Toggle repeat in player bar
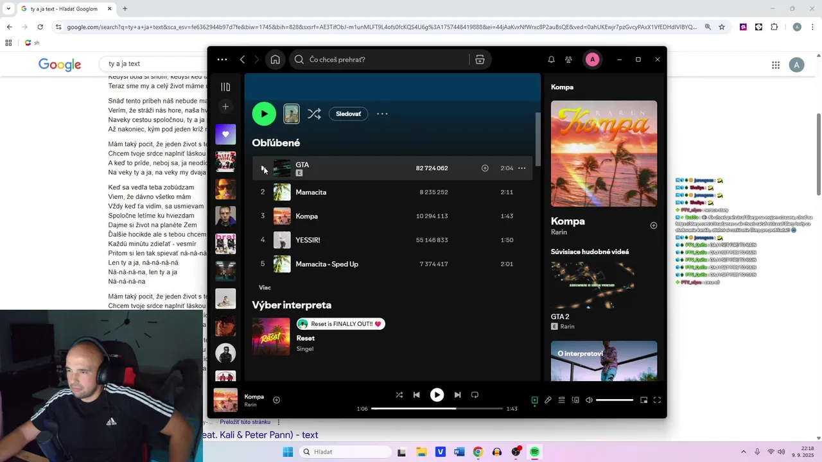 (475, 395)
